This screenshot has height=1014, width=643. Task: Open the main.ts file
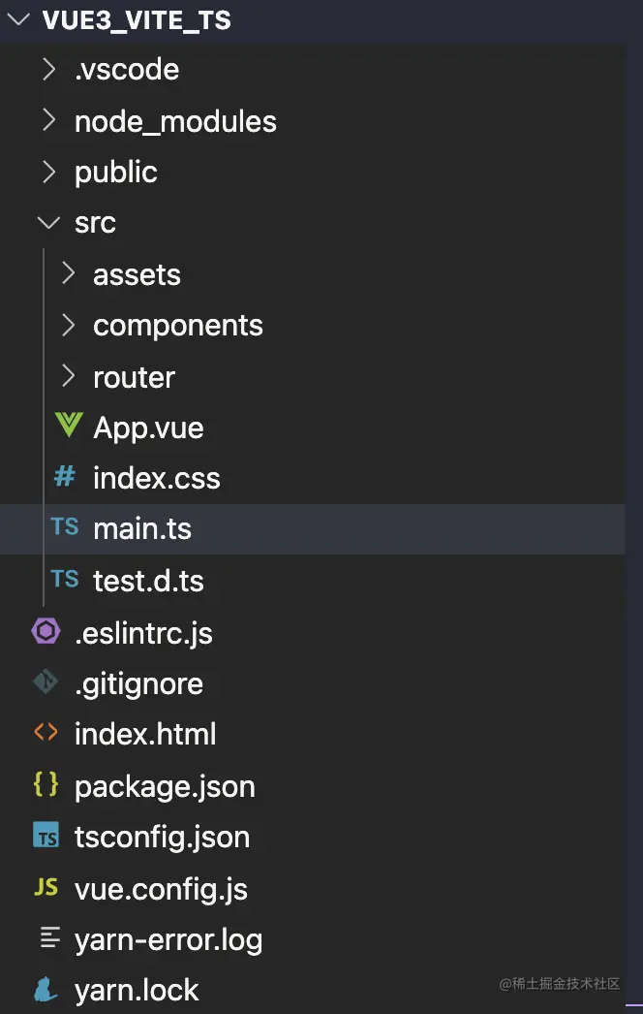[142, 529]
